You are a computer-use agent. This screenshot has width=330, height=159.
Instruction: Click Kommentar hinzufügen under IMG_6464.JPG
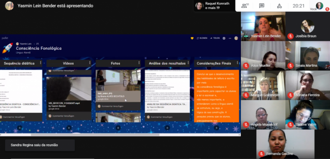112,106
